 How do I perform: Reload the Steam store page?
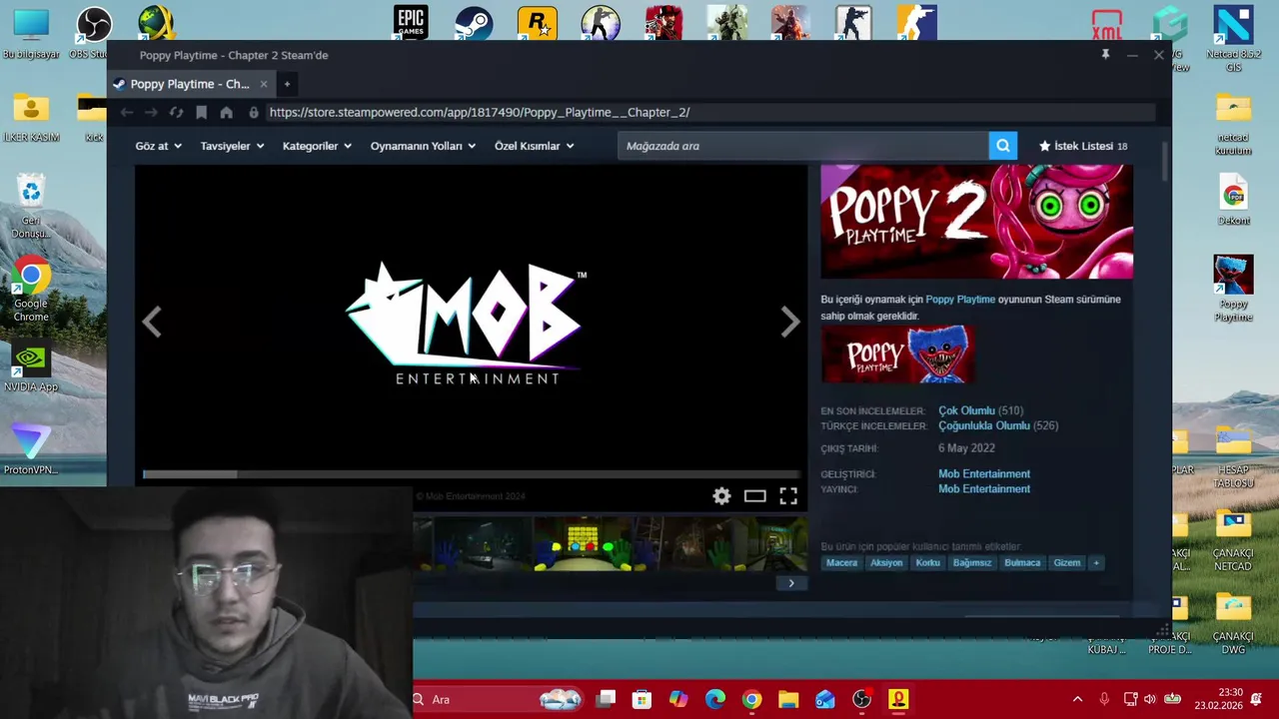pos(176,113)
